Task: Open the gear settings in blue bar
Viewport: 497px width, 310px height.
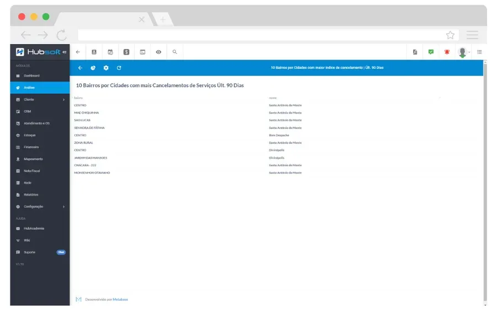Action: tap(106, 68)
